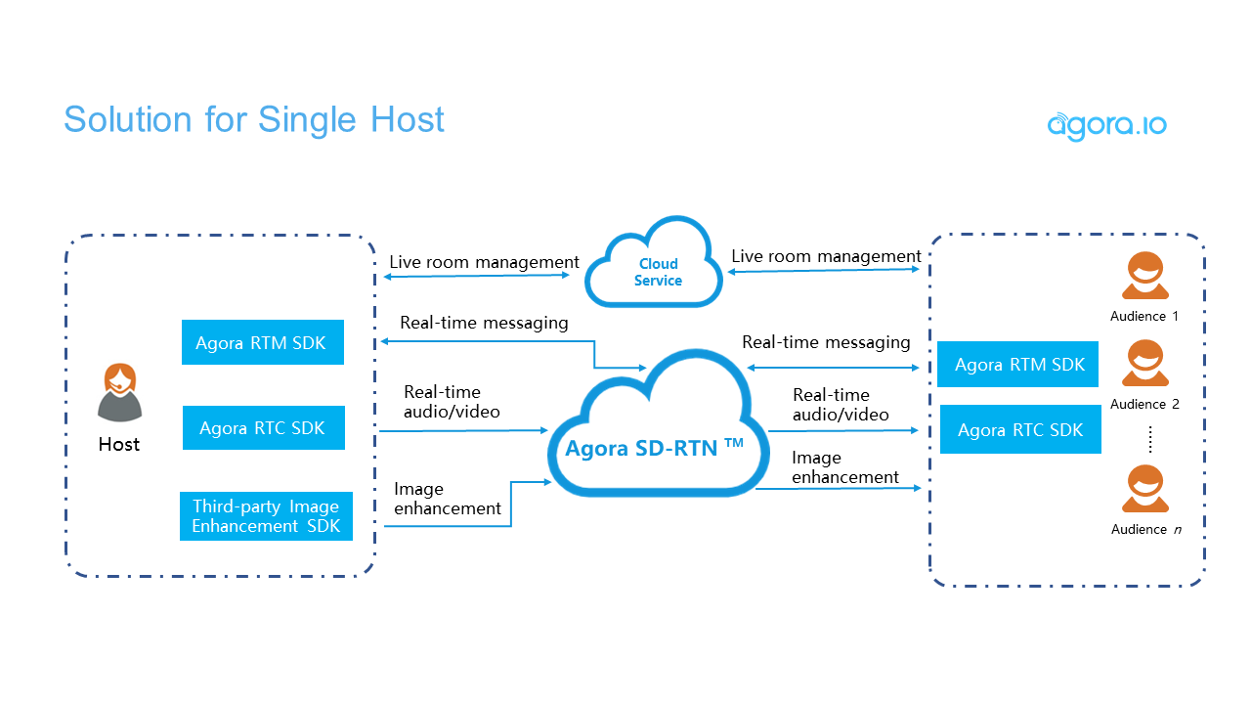
Task: Select the Third-party Image Enhancement SDK box
Action: click(266, 516)
